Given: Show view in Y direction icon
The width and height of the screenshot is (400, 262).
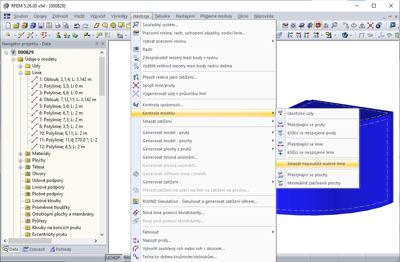Looking at the screenshot, I should (299, 35).
